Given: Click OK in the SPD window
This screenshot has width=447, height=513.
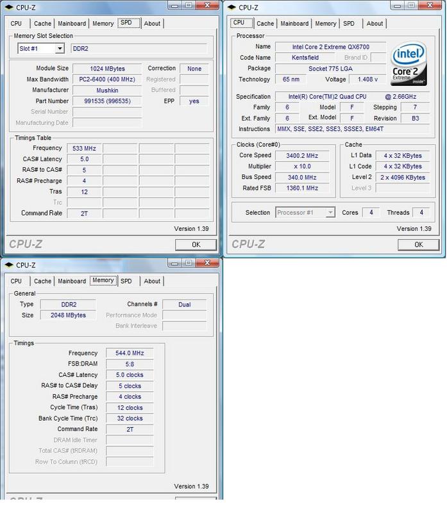Looking at the screenshot, I should pos(196,245).
